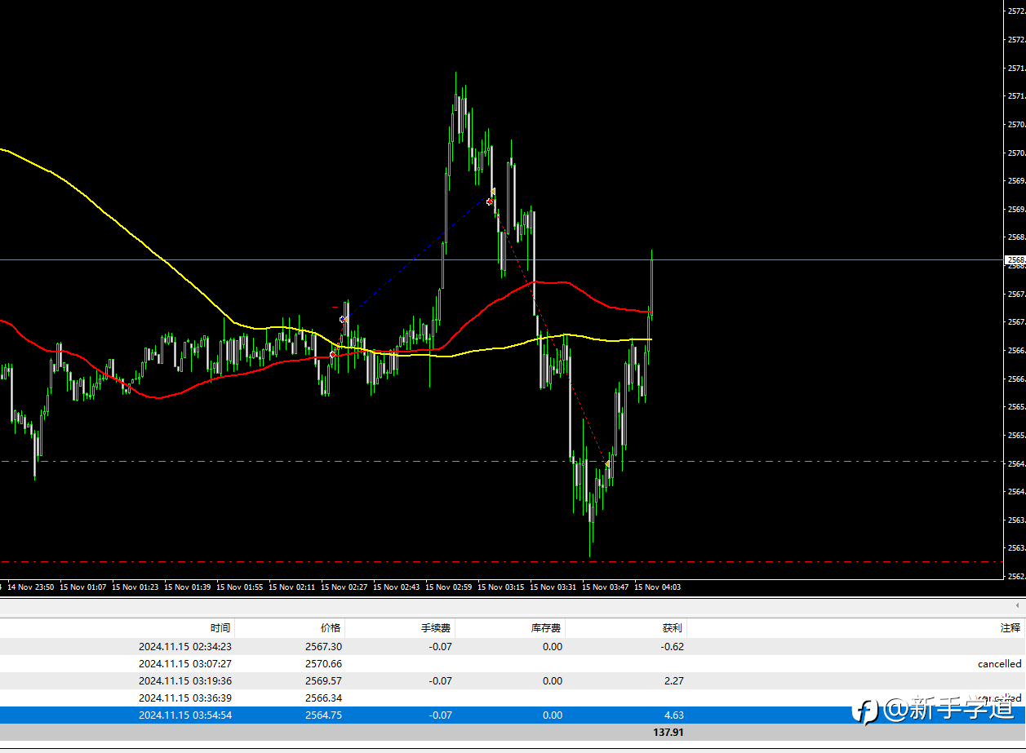The width and height of the screenshot is (1026, 753).
Task: Sort by the 价格 column header
Action: point(331,628)
